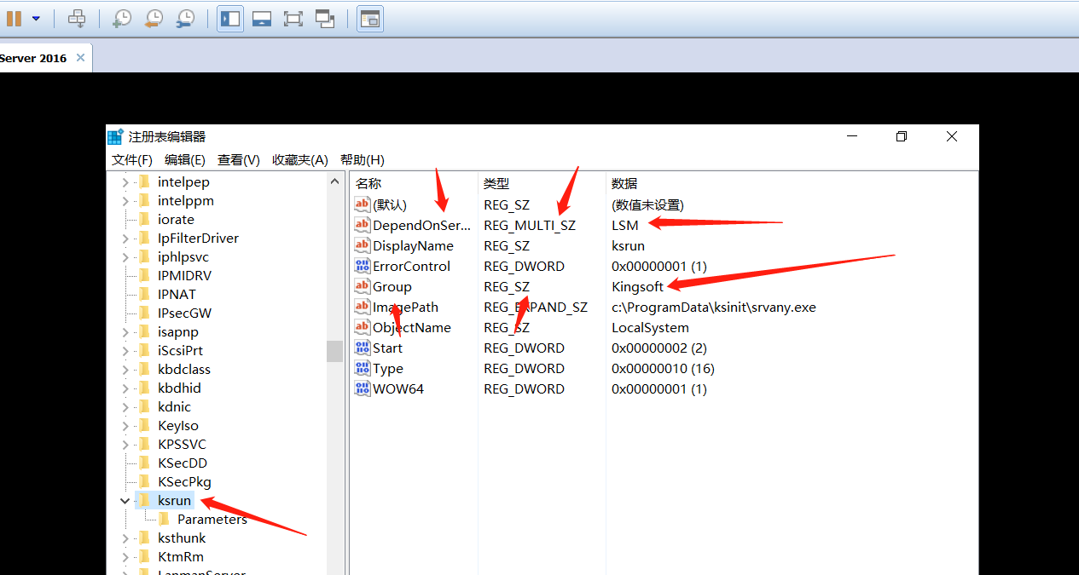Close the Server 2016 tab
The width and height of the screenshot is (1079, 575).
pos(80,58)
